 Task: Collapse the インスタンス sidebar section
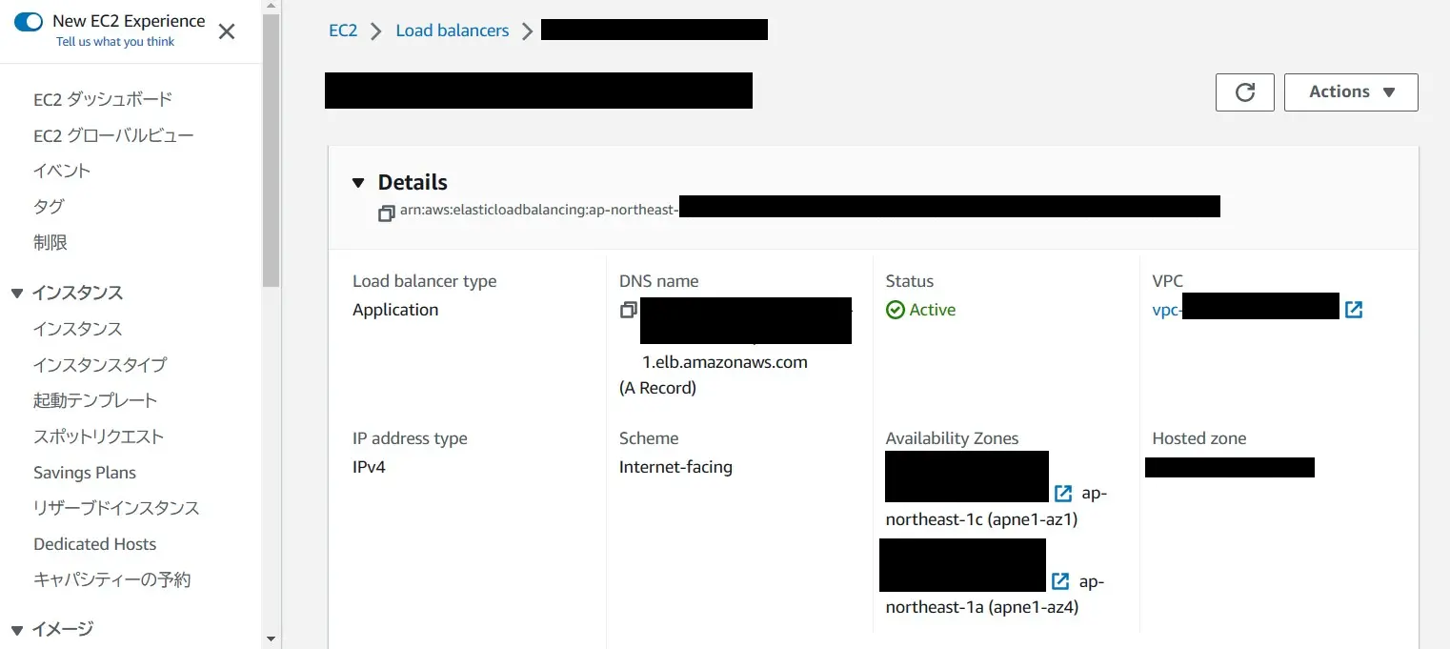[17, 294]
